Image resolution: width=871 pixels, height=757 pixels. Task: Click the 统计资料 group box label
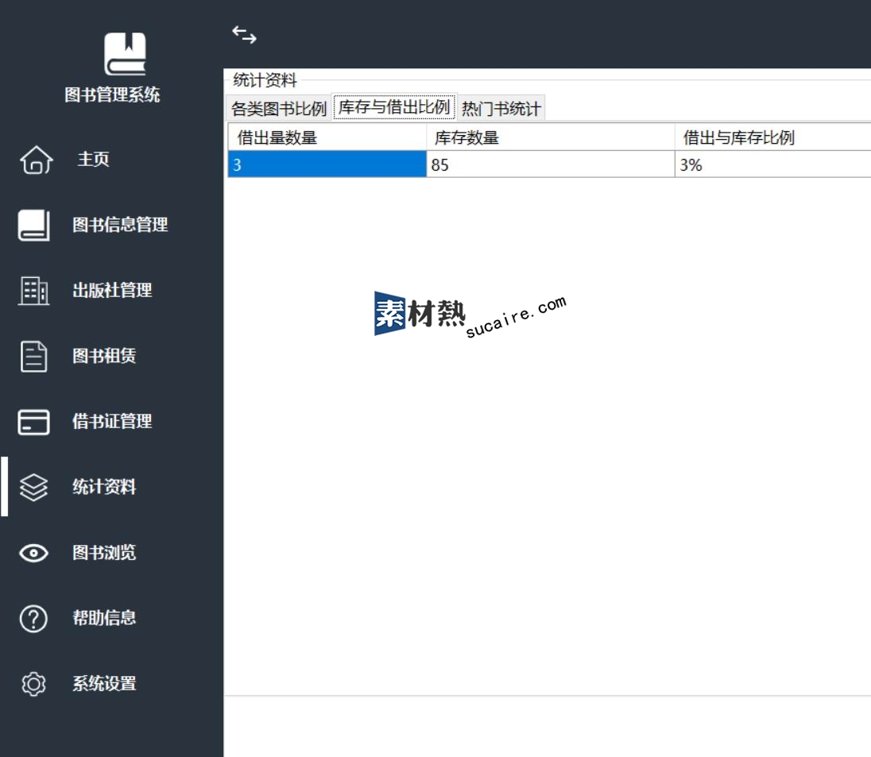coord(265,80)
